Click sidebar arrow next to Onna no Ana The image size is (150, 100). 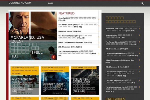(140, 49)
